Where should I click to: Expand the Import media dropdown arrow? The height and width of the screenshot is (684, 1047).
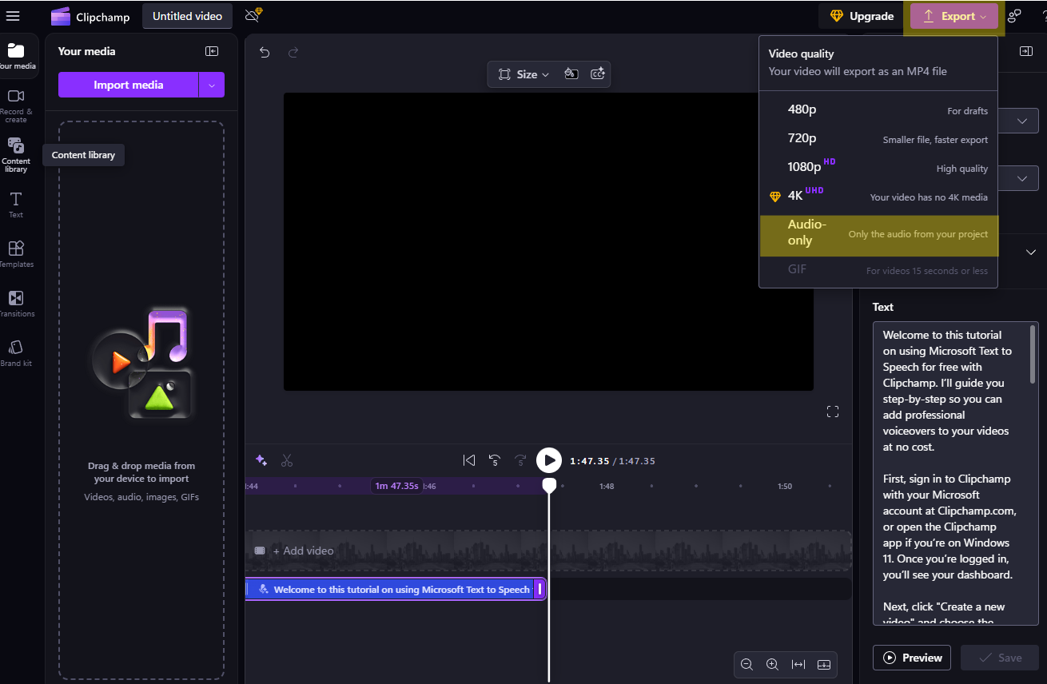click(212, 85)
